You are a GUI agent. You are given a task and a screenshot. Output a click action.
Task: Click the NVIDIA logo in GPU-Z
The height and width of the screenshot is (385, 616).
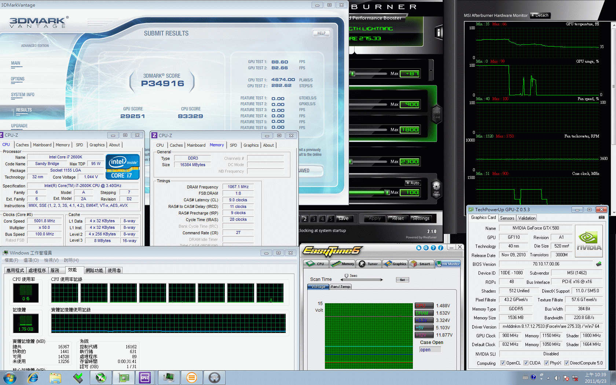pyautogui.click(x=589, y=241)
